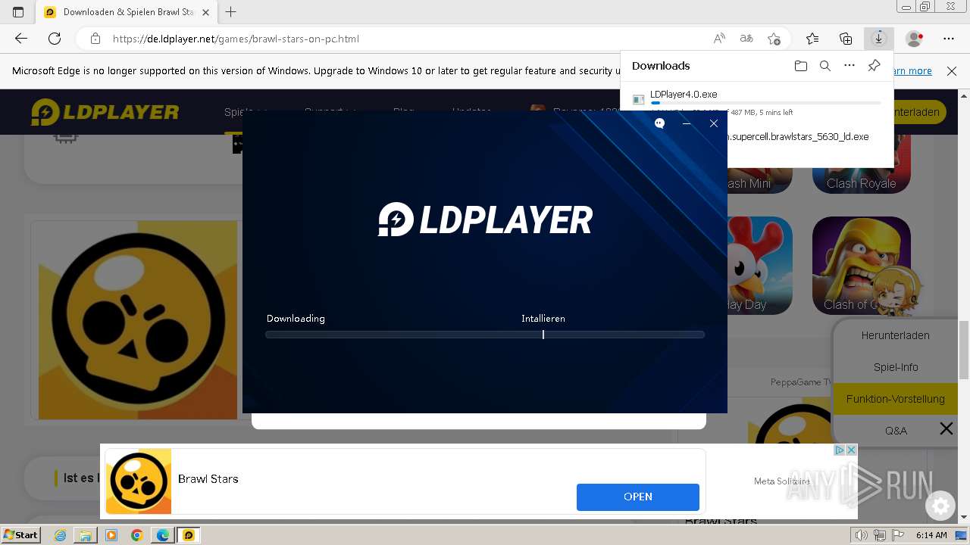The height and width of the screenshot is (545, 970).
Task: Click the Edge downloads toolbar button
Action: click(x=879, y=39)
